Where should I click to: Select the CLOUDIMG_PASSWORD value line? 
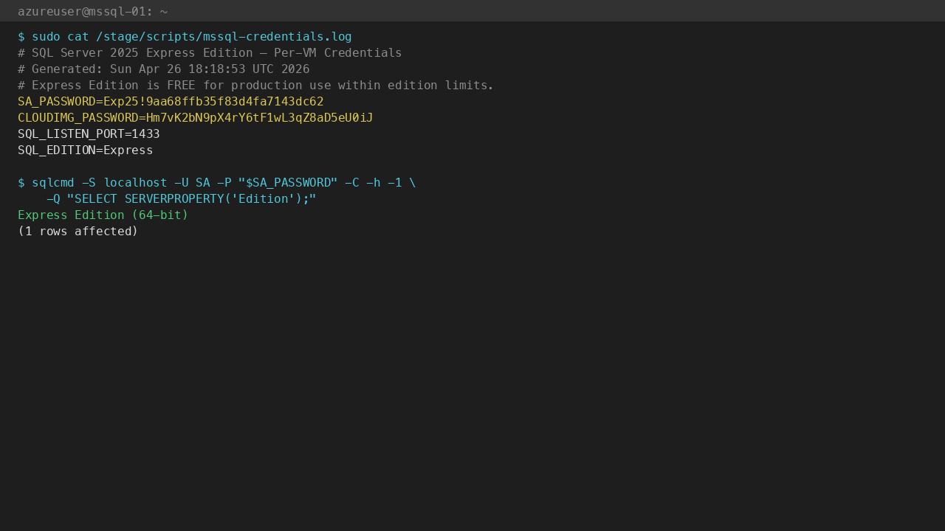point(196,118)
